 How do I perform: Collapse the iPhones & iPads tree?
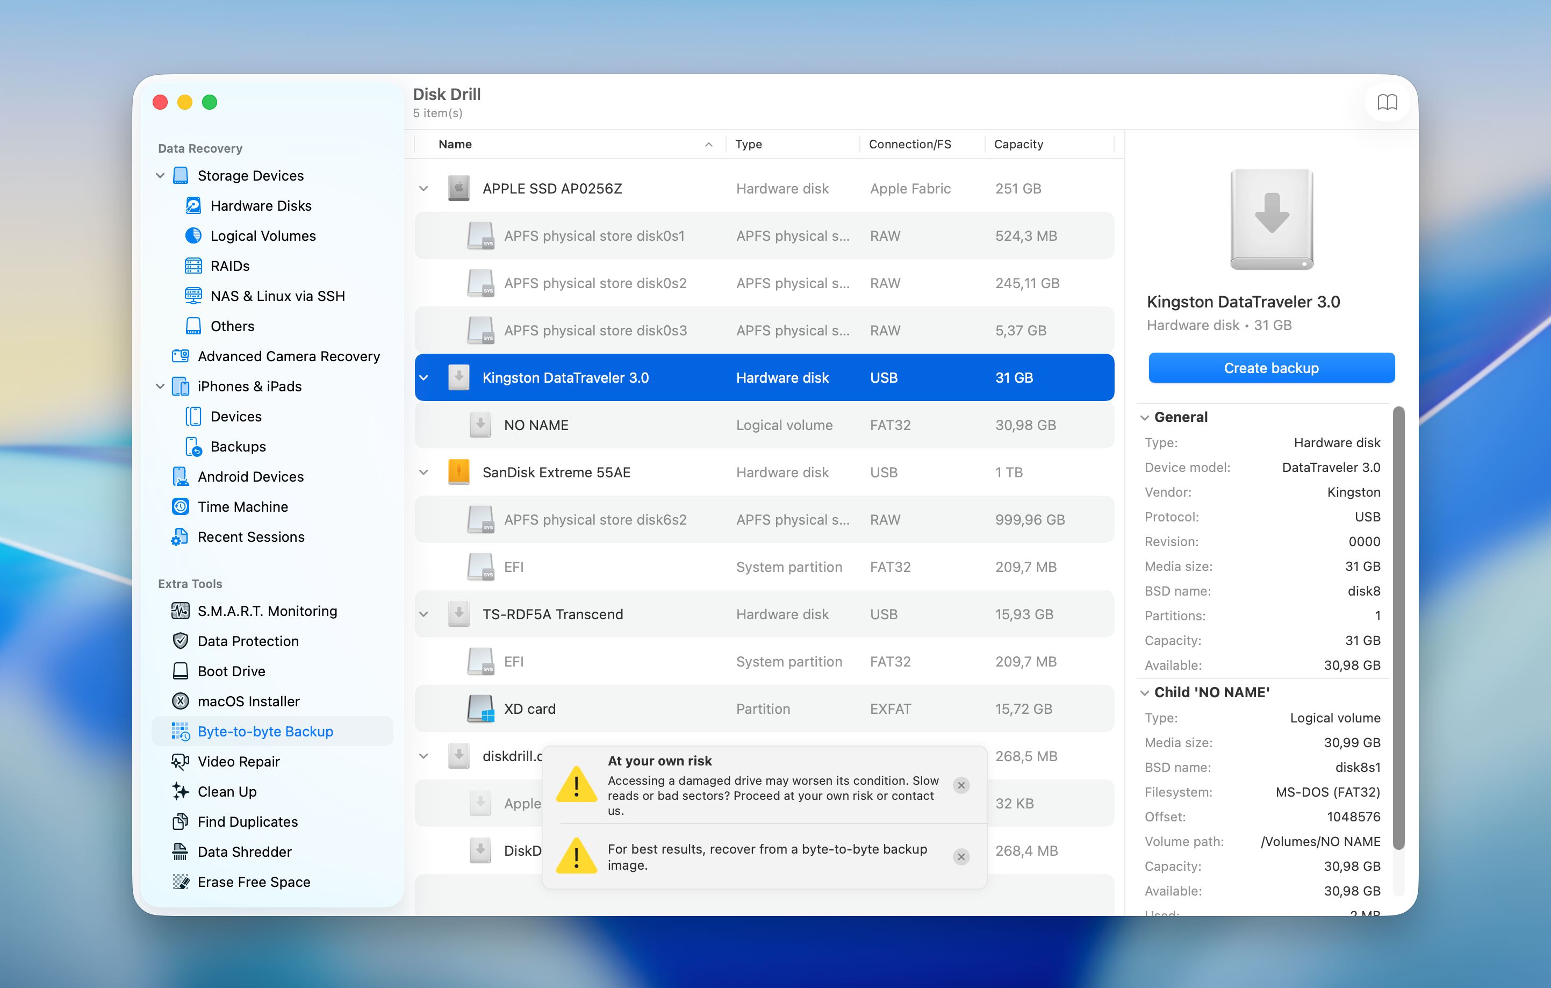[x=160, y=386]
